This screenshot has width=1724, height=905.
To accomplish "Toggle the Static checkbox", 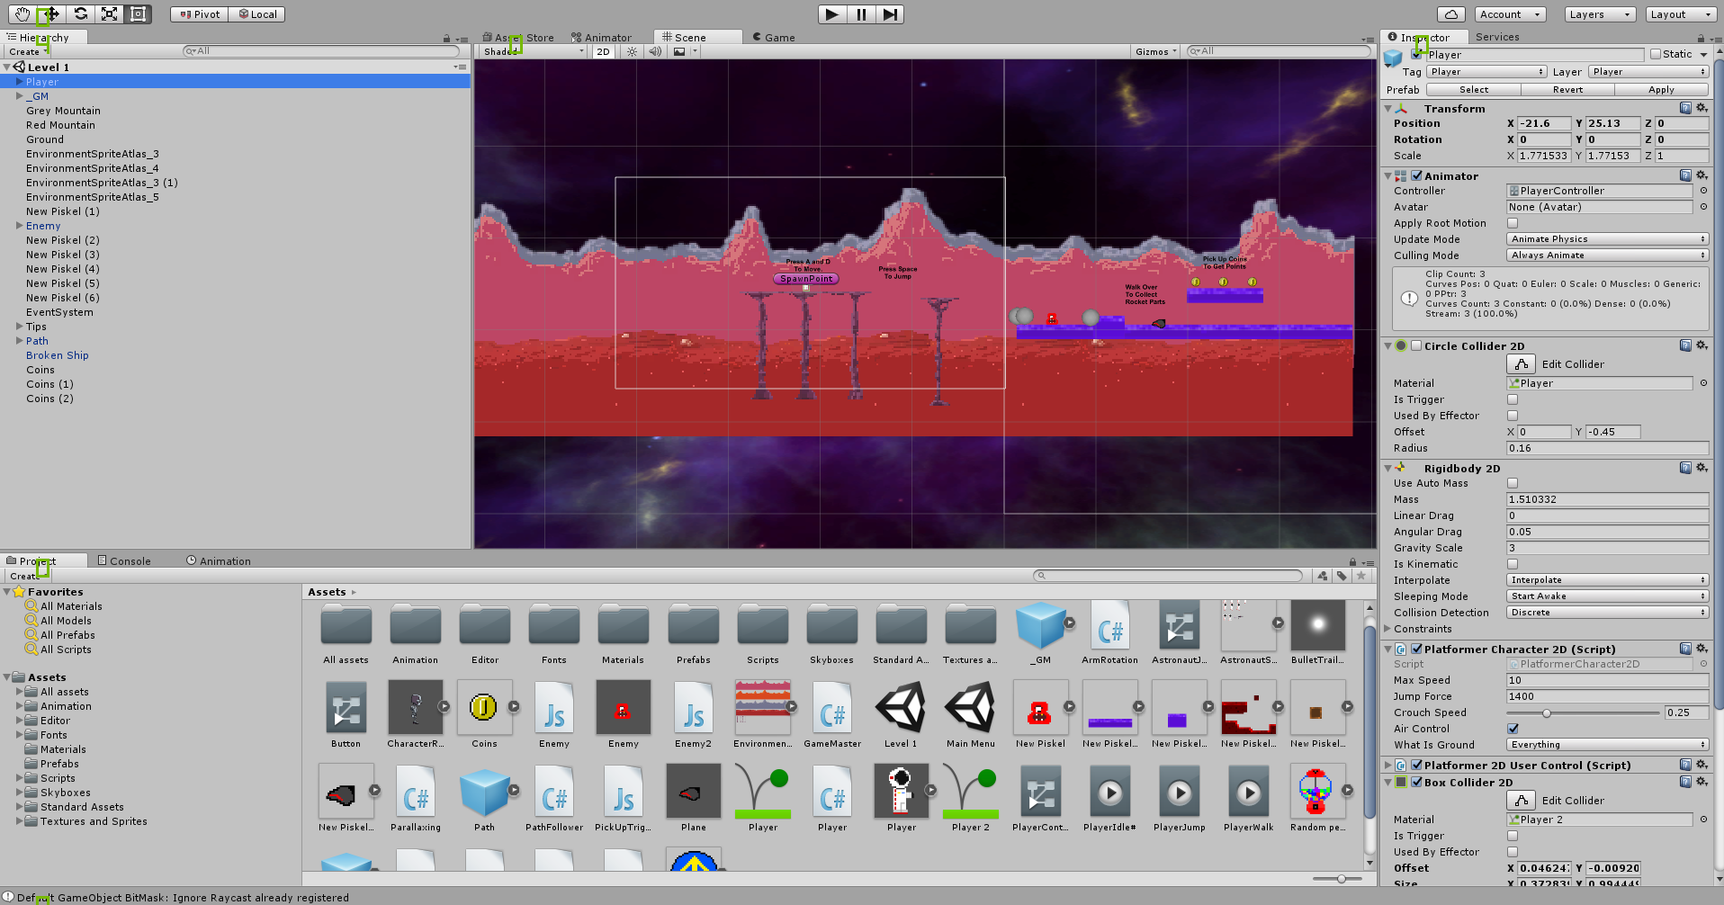I will click(x=1655, y=54).
